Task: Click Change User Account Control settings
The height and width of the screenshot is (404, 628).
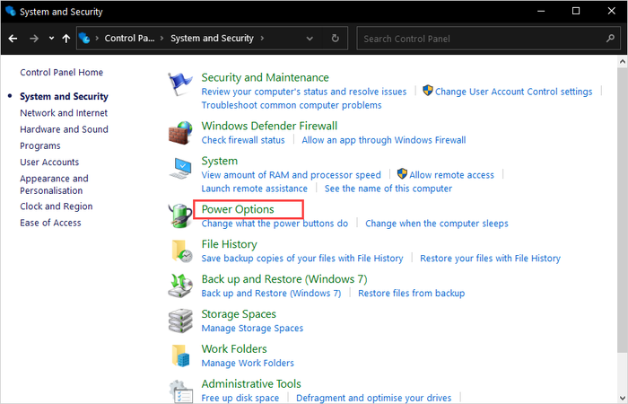Action: [x=513, y=92]
